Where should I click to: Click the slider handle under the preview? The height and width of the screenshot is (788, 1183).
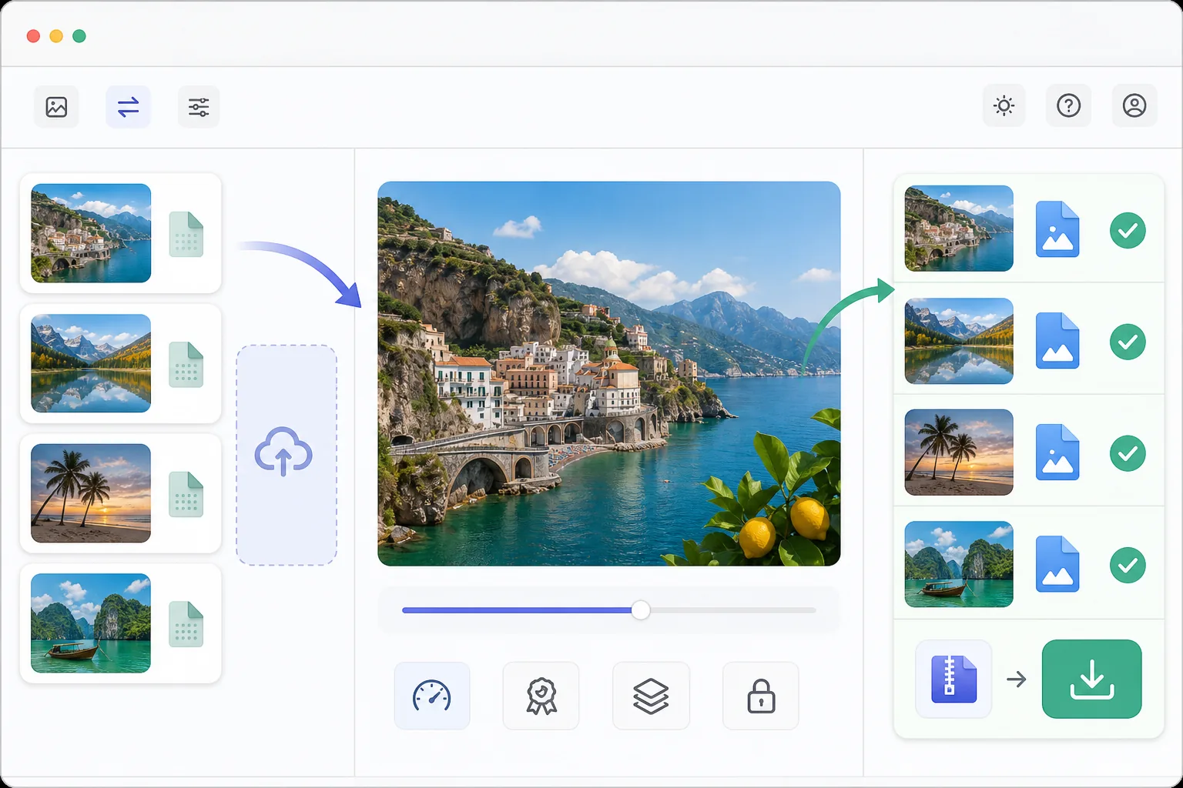pos(641,610)
